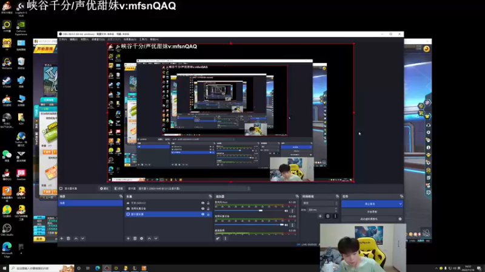Open source properties gear in Sources panel
Screen dimensions: 485x272
142,238
